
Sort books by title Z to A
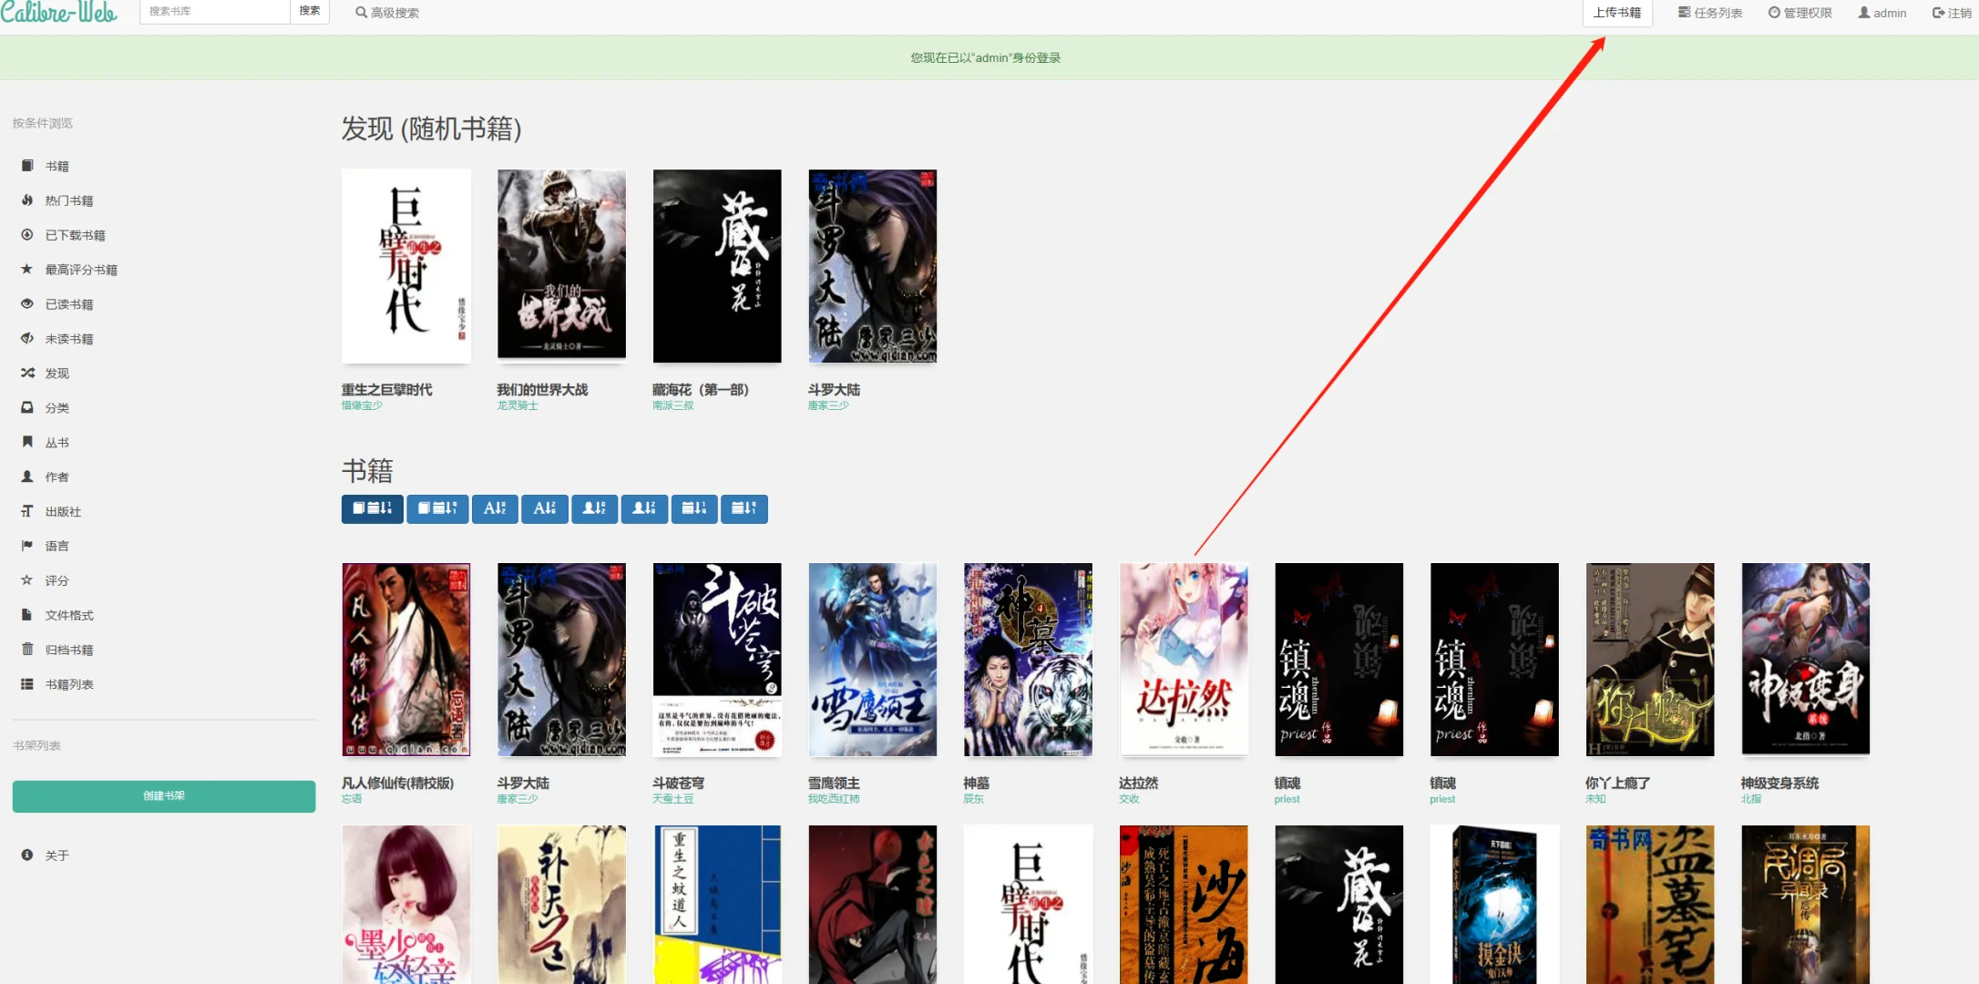coord(545,508)
